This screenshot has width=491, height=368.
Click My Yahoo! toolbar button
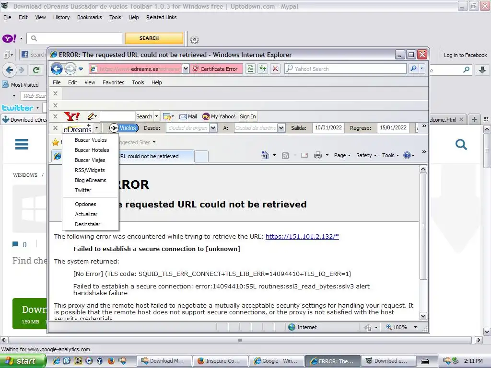click(219, 116)
